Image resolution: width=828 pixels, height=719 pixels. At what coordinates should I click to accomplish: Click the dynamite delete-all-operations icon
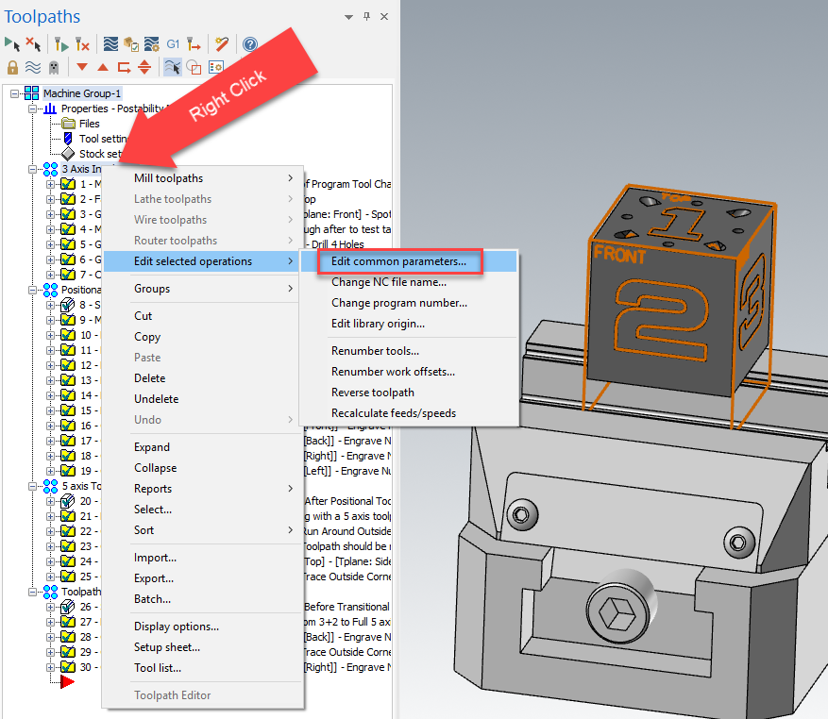click(x=222, y=43)
